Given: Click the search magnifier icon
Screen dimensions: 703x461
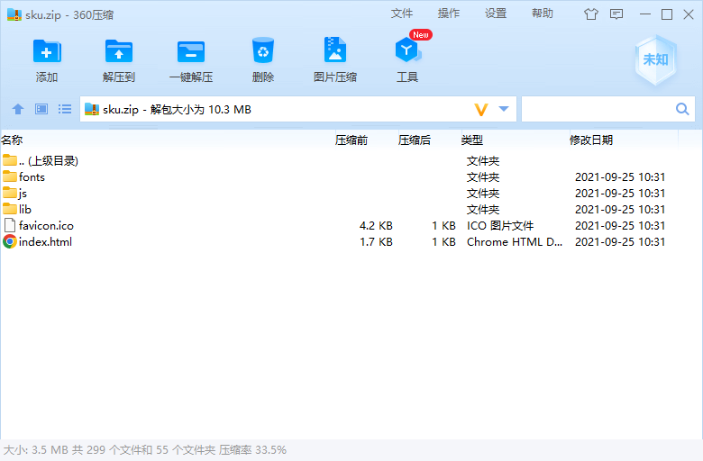Looking at the screenshot, I should point(682,109).
